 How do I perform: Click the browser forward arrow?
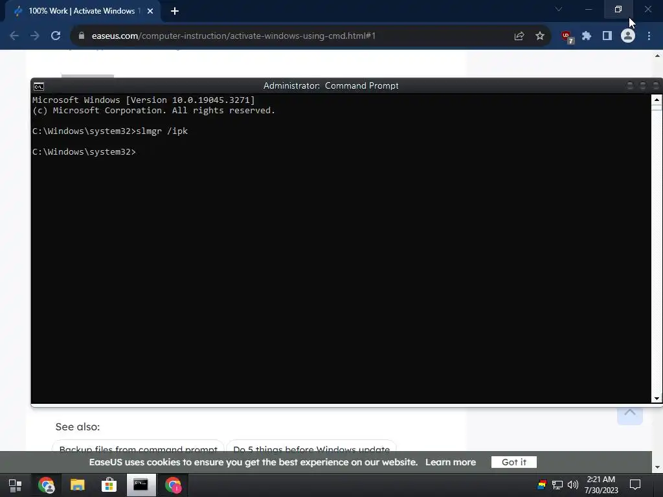[35, 36]
